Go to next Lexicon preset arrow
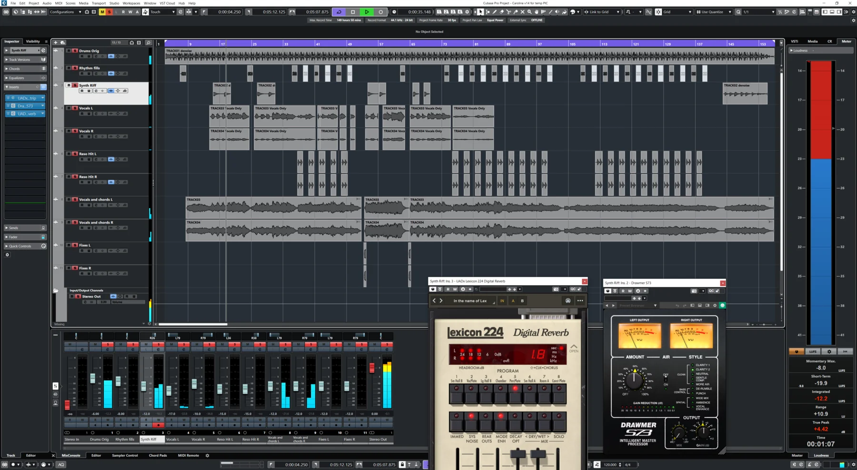 click(441, 301)
